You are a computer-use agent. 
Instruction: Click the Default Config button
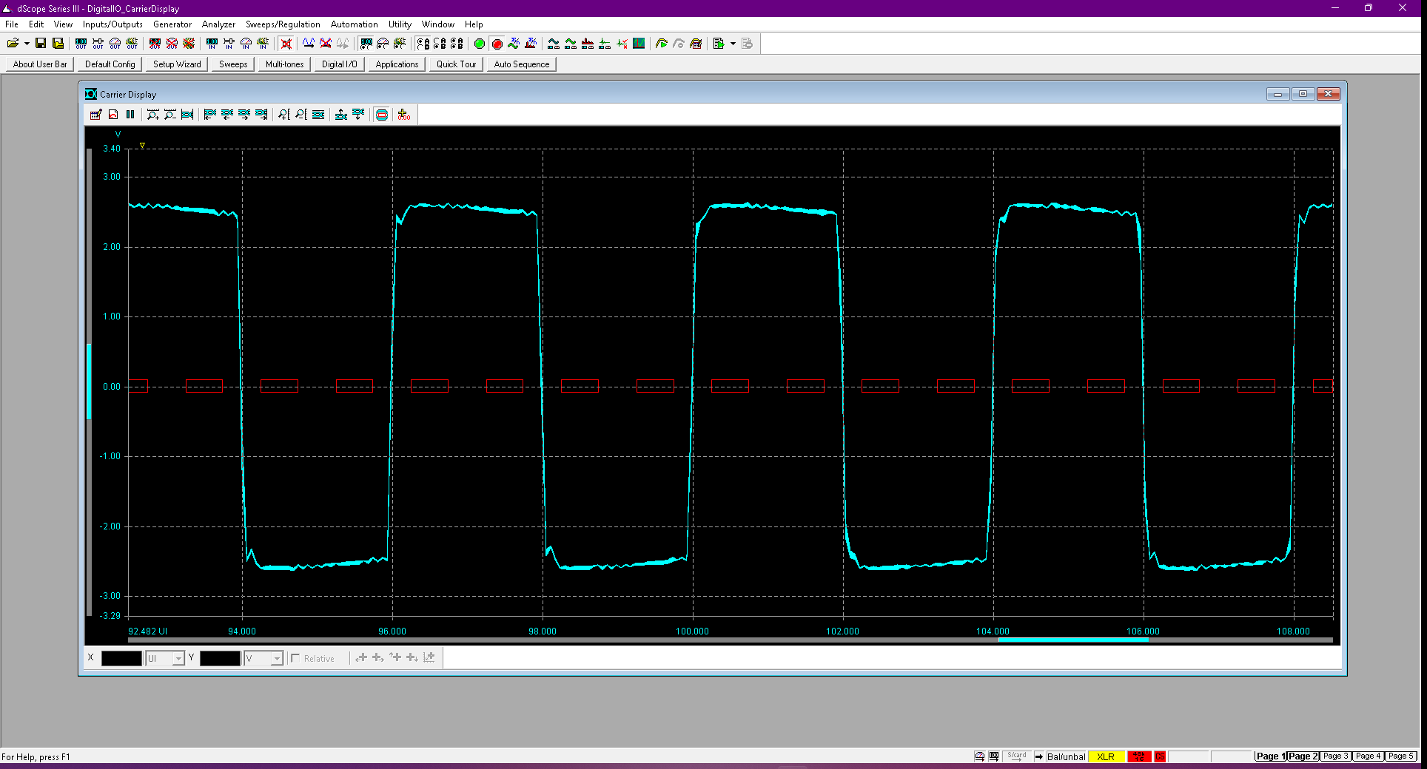click(110, 64)
